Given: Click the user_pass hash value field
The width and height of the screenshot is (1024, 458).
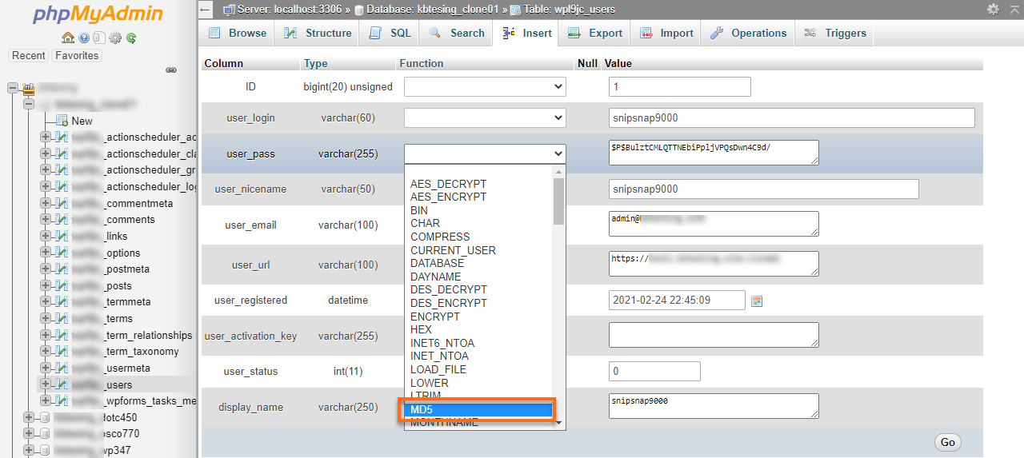Looking at the screenshot, I should click(714, 153).
